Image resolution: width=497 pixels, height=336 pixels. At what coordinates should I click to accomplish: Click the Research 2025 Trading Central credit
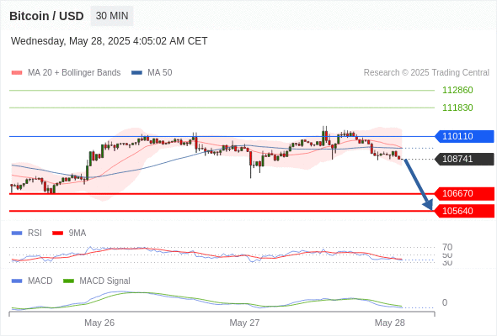[x=426, y=73]
